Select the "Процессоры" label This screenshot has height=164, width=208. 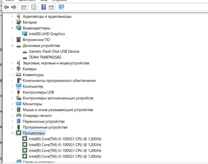point(34,133)
